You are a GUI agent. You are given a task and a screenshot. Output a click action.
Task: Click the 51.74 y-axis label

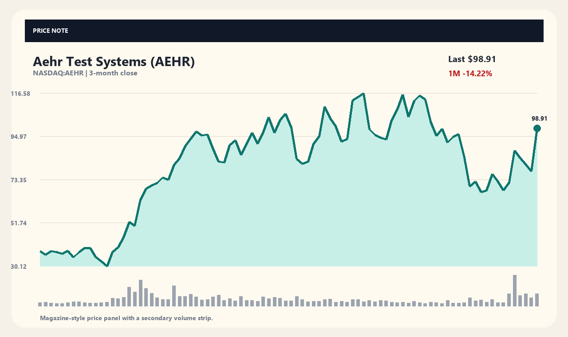pyautogui.click(x=19, y=223)
